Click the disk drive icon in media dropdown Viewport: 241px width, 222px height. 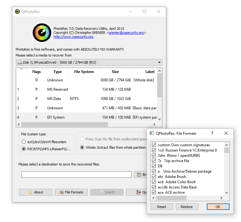[x=20, y=62]
